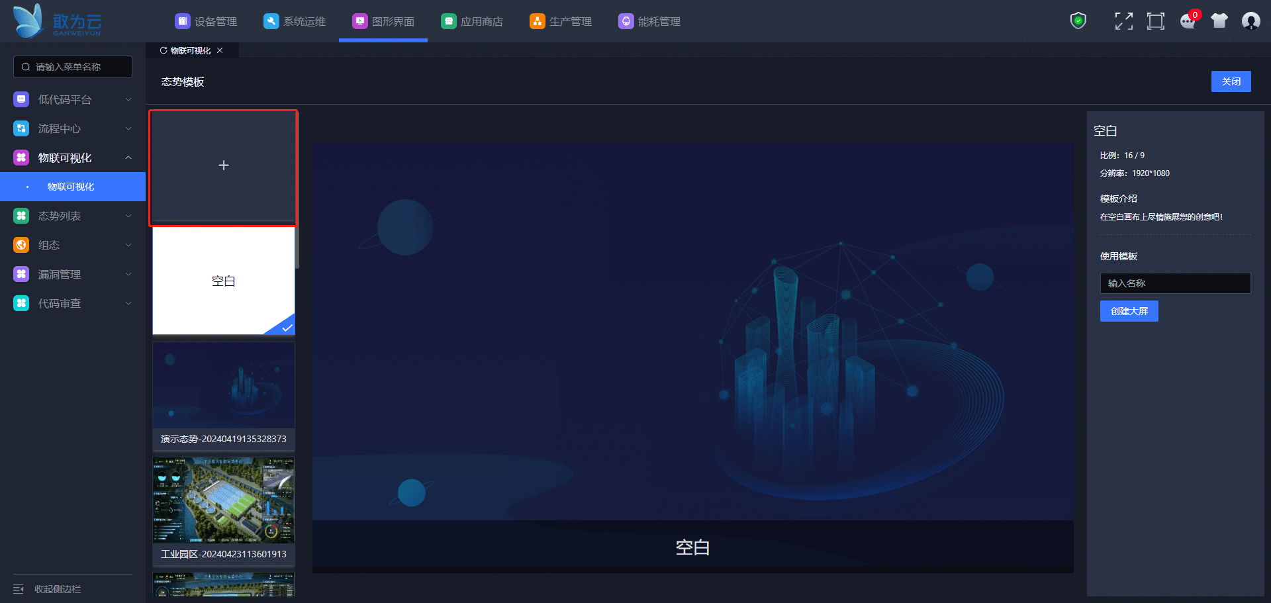
Task: Click the 漏洞管理 sidebar icon
Action: 21,274
